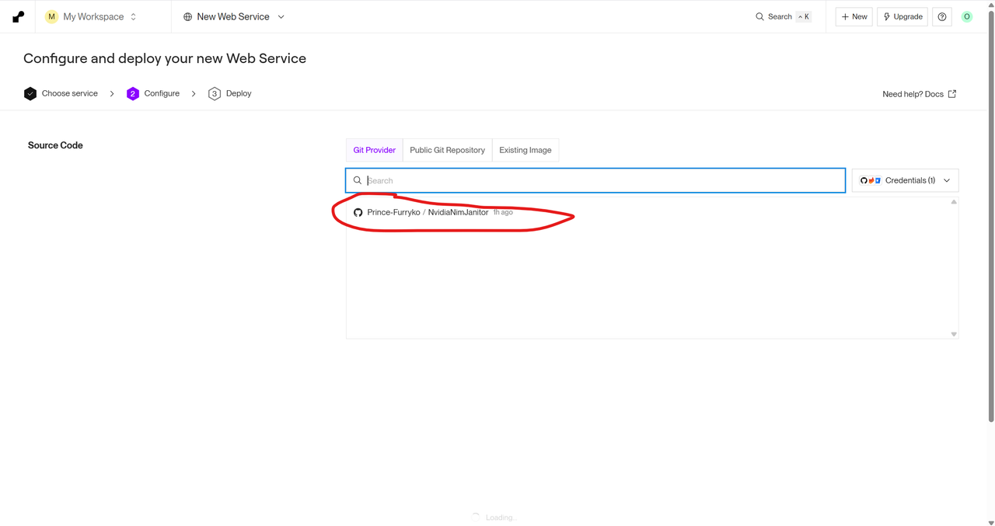Open the help question mark icon

tap(942, 16)
